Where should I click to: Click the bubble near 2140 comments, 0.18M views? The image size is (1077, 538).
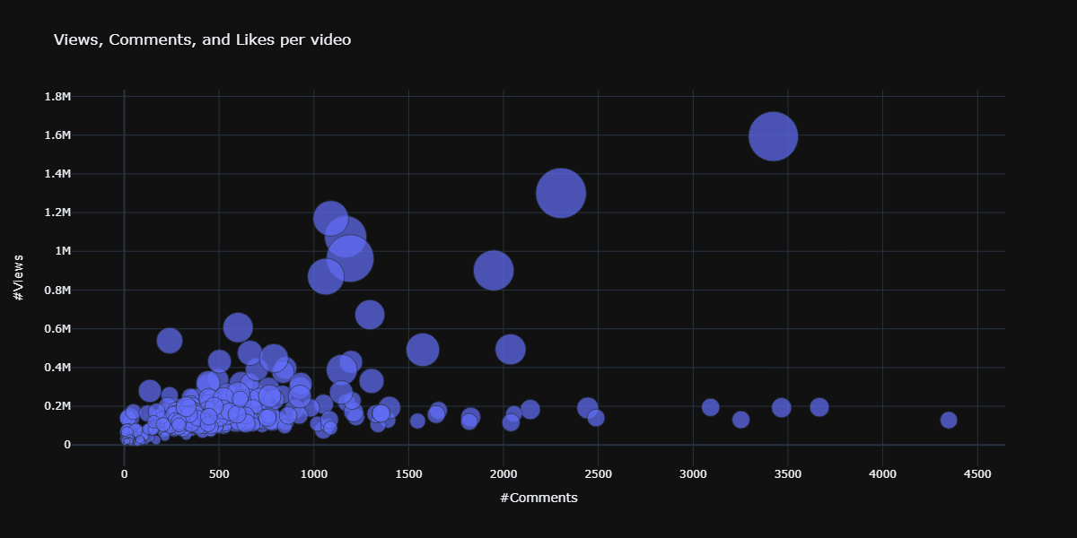click(530, 410)
